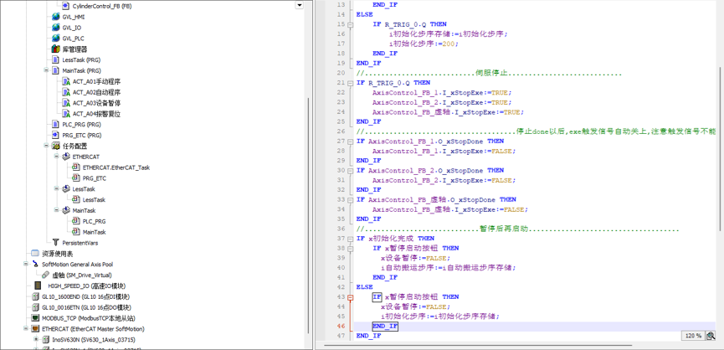
Task: Click the 资源使用表 table icon
Action: (35, 254)
